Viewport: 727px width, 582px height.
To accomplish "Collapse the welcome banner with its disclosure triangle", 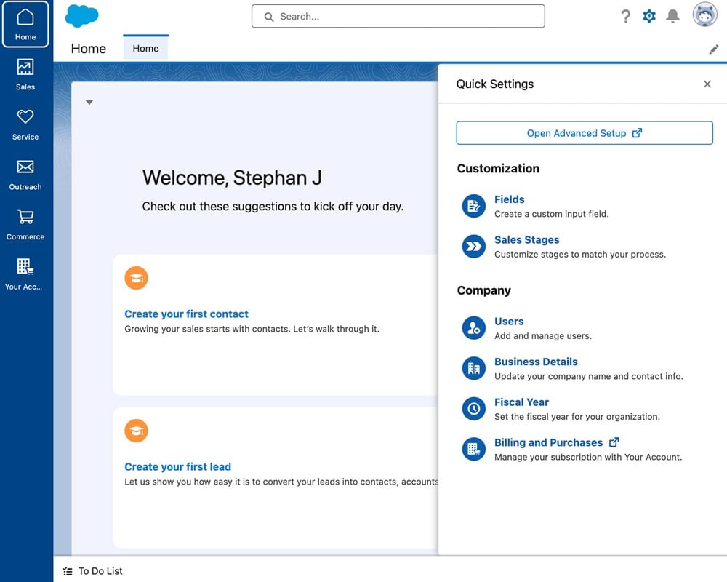I will [x=89, y=102].
